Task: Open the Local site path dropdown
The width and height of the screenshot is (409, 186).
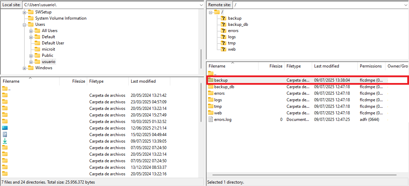Action: (x=201, y=5)
